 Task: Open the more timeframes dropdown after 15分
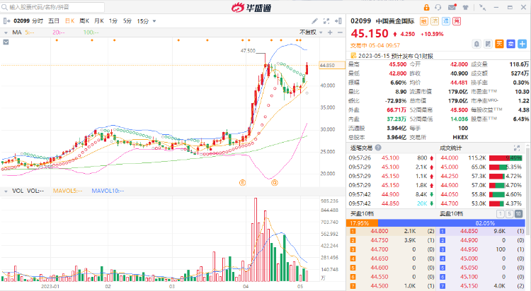click(x=154, y=21)
